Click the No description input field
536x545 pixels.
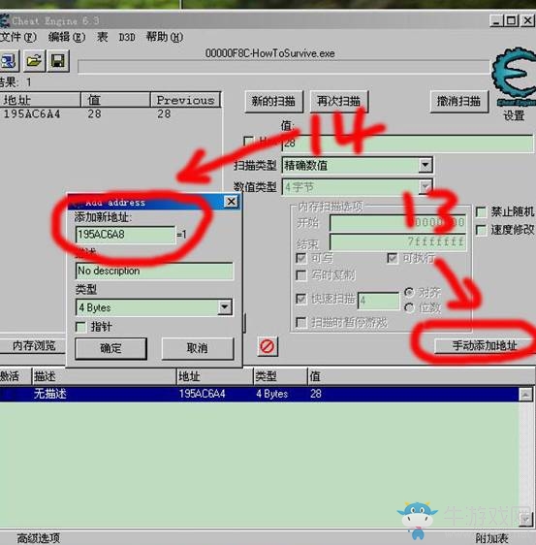(154, 271)
